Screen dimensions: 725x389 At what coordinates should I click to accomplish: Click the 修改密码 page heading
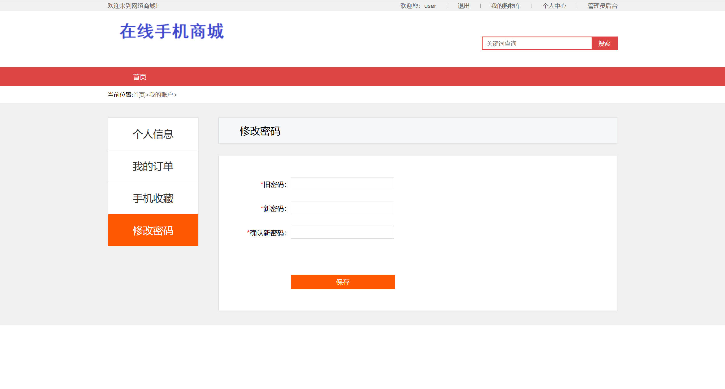(x=259, y=131)
